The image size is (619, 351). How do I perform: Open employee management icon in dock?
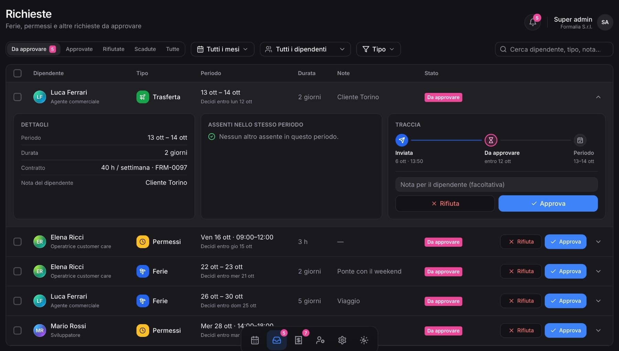tap(320, 340)
